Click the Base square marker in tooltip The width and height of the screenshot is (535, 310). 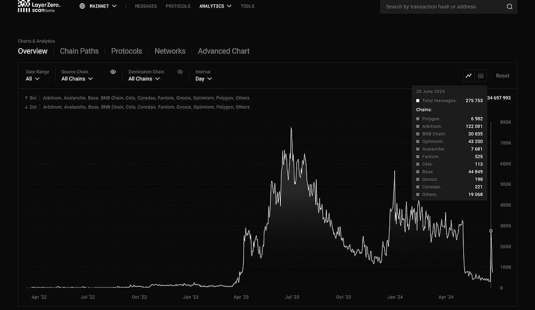point(418,172)
